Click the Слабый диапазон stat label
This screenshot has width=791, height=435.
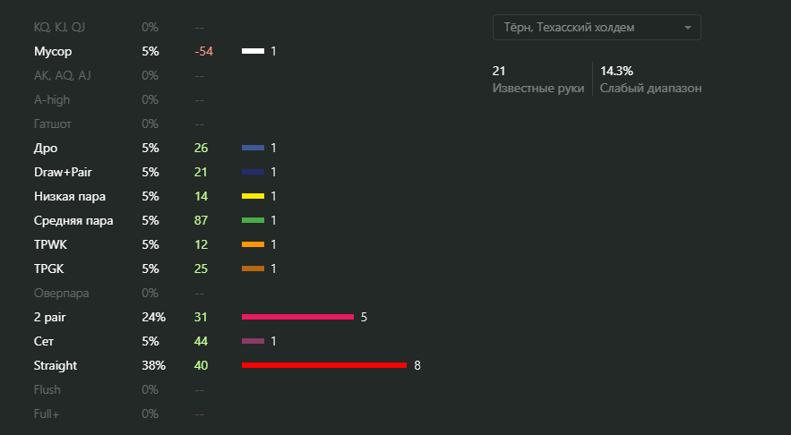(651, 89)
